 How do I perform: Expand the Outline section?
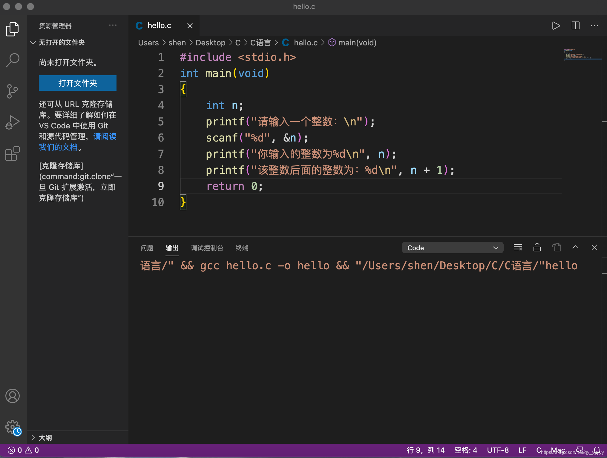[33, 438]
